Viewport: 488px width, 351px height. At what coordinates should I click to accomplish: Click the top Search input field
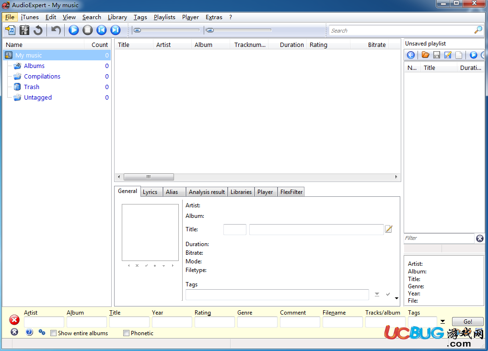402,31
